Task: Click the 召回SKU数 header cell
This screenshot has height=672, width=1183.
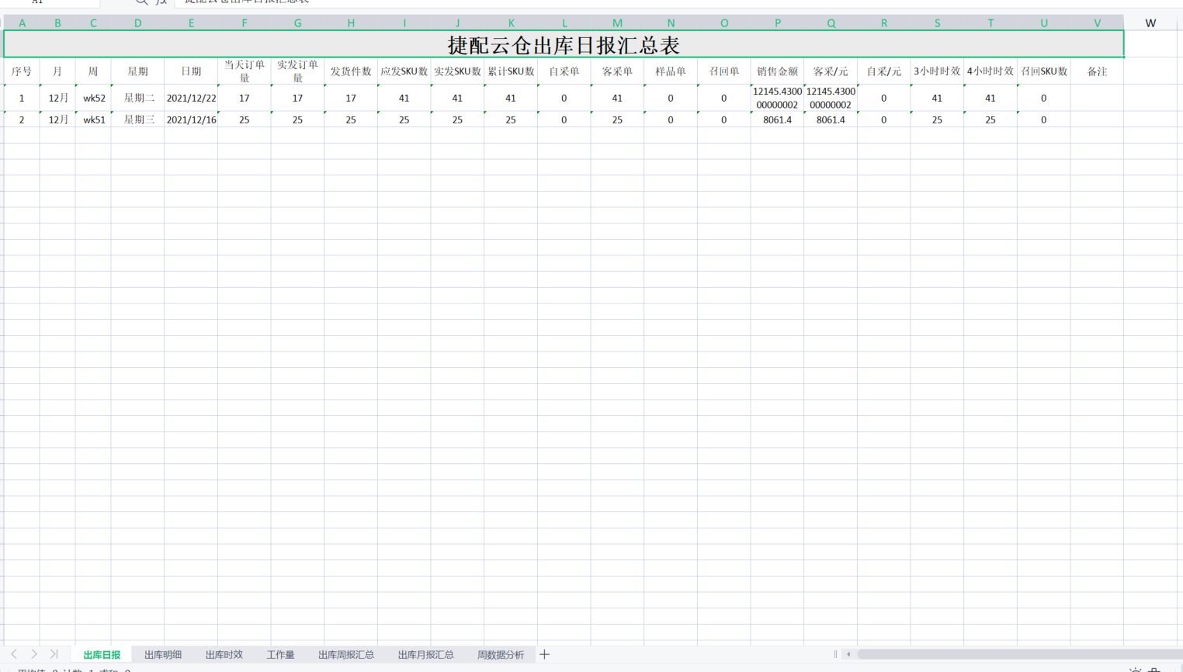Action: pyautogui.click(x=1044, y=71)
